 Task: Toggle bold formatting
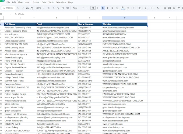(x=103, y=8)
